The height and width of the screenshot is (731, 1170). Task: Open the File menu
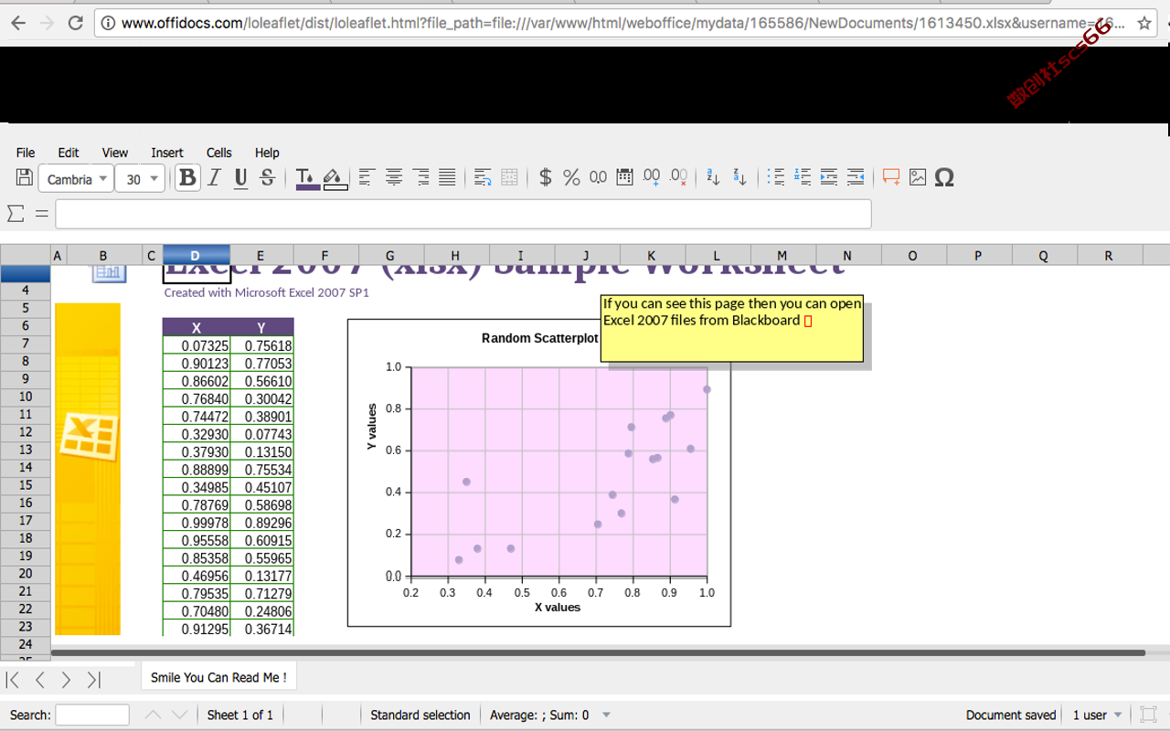tap(26, 153)
